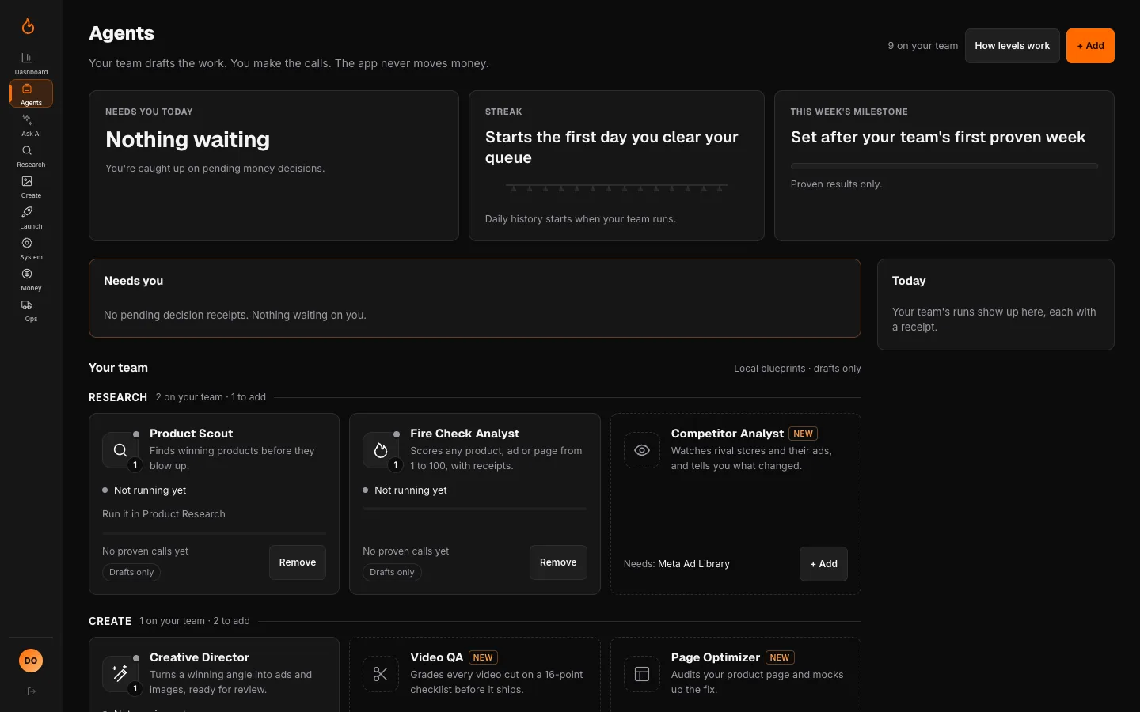
Task: Click the Page Optimizer layout icon
Action: click(642, 674)
